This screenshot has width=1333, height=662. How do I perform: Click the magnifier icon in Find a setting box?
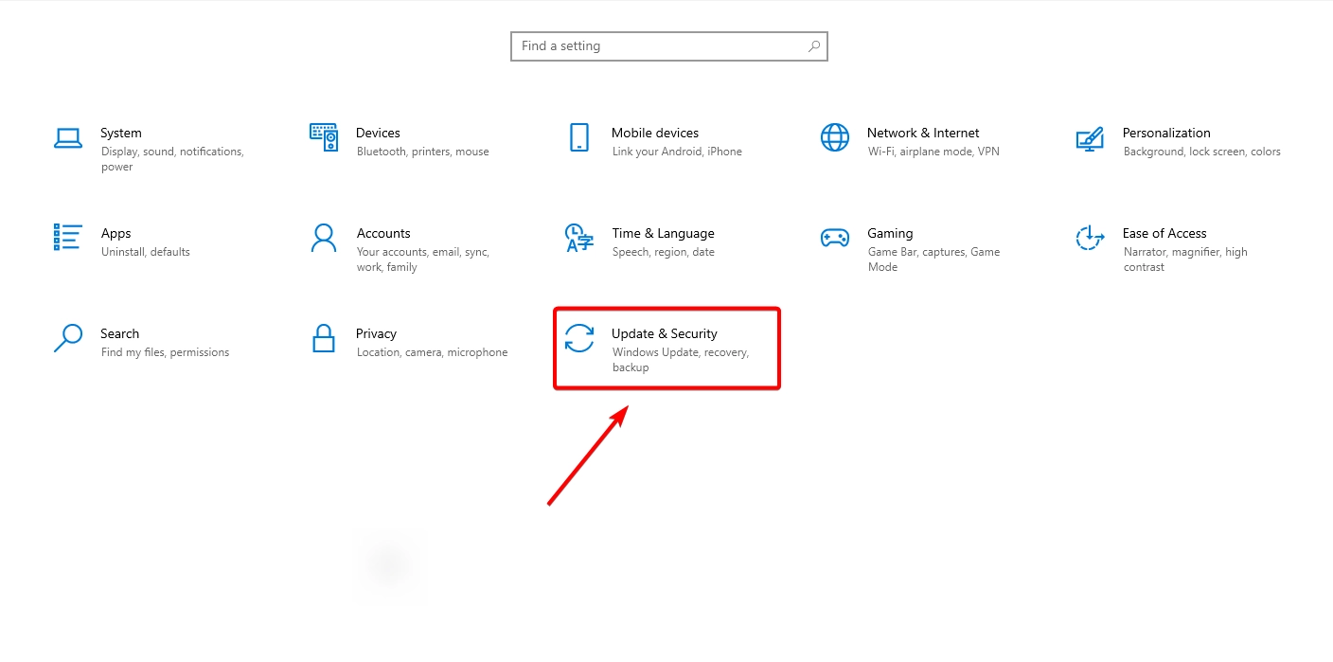[814, 45]
